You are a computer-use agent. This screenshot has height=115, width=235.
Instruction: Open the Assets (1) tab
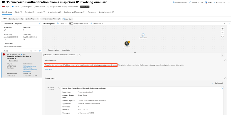(41, 12)
